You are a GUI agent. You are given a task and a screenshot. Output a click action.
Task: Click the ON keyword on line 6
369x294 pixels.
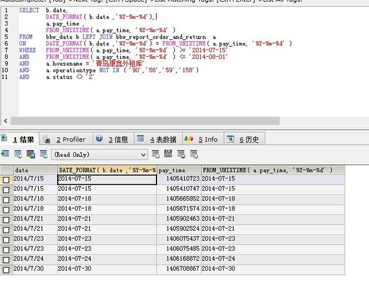coord(23,44)
